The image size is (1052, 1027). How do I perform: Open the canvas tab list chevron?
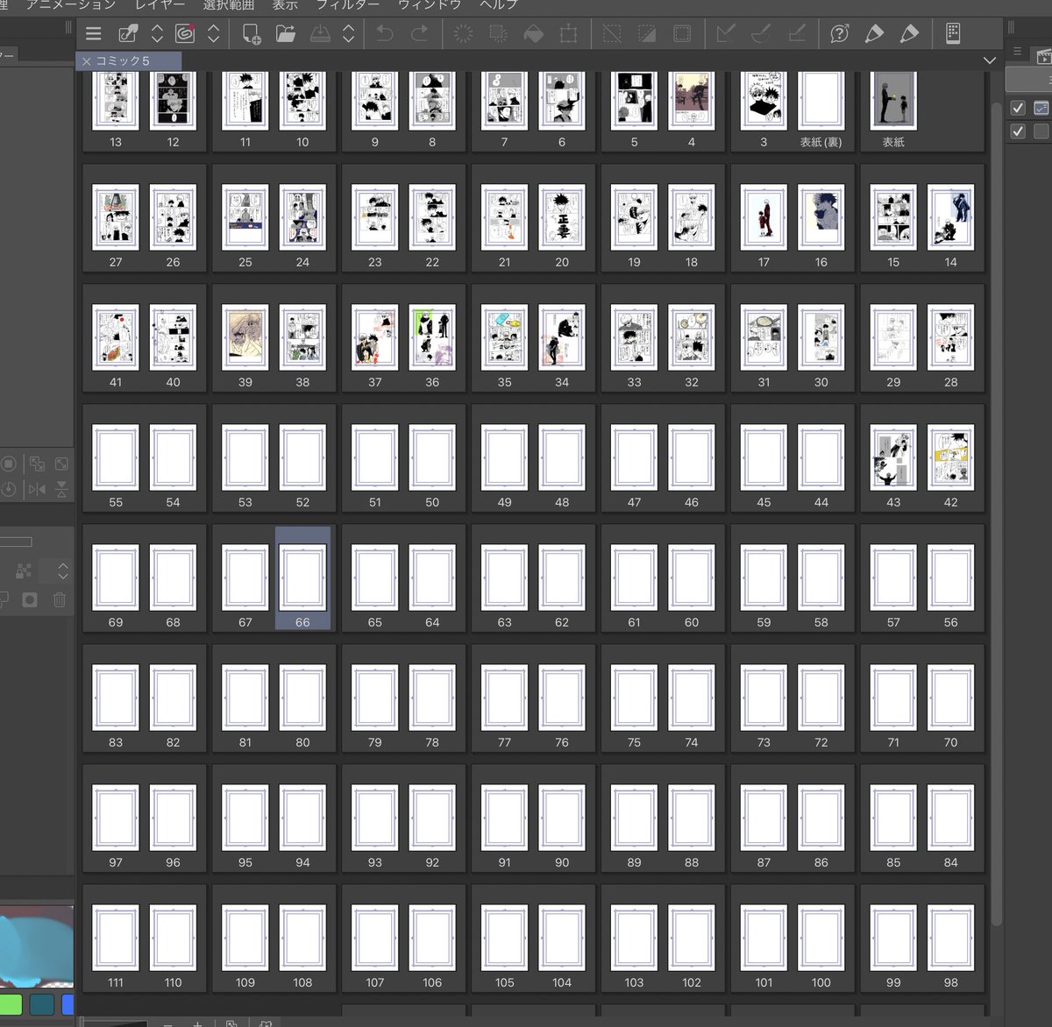[990, 60]
